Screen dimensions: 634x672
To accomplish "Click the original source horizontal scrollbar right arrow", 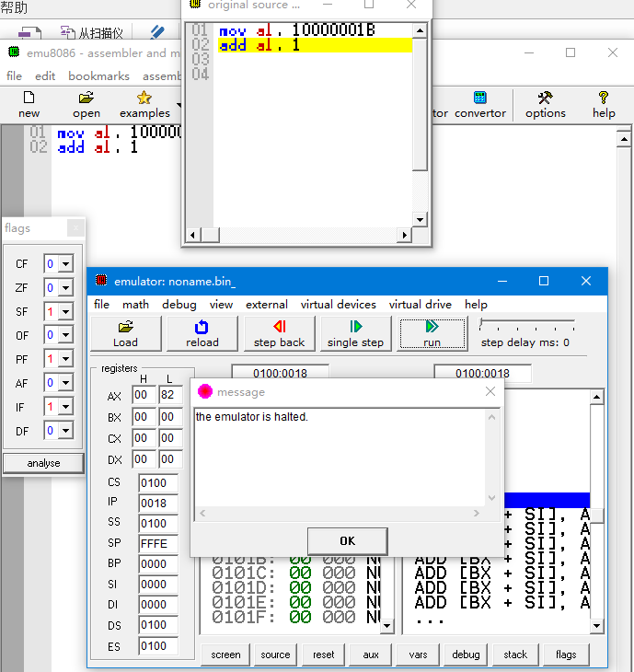I will tap(404, 235).
